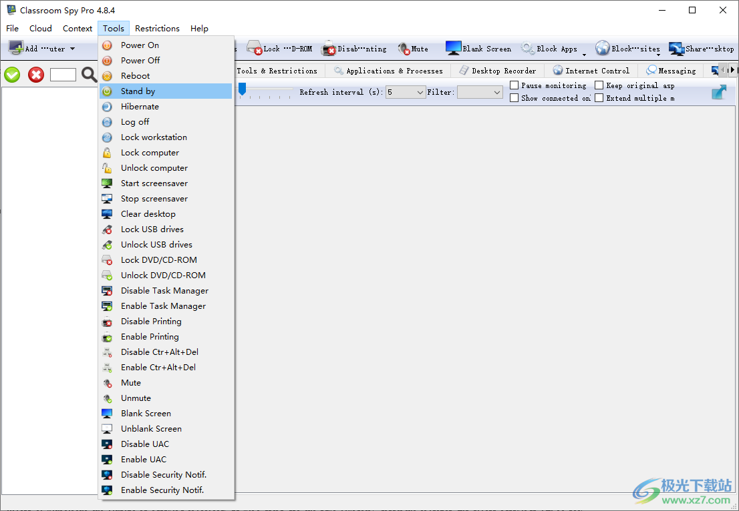
Task: Select Enable Task Manager menu entry
Action: 166,306
